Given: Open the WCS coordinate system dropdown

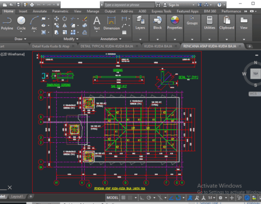Looking at the screenshot, I should click(x=254, y=94).
